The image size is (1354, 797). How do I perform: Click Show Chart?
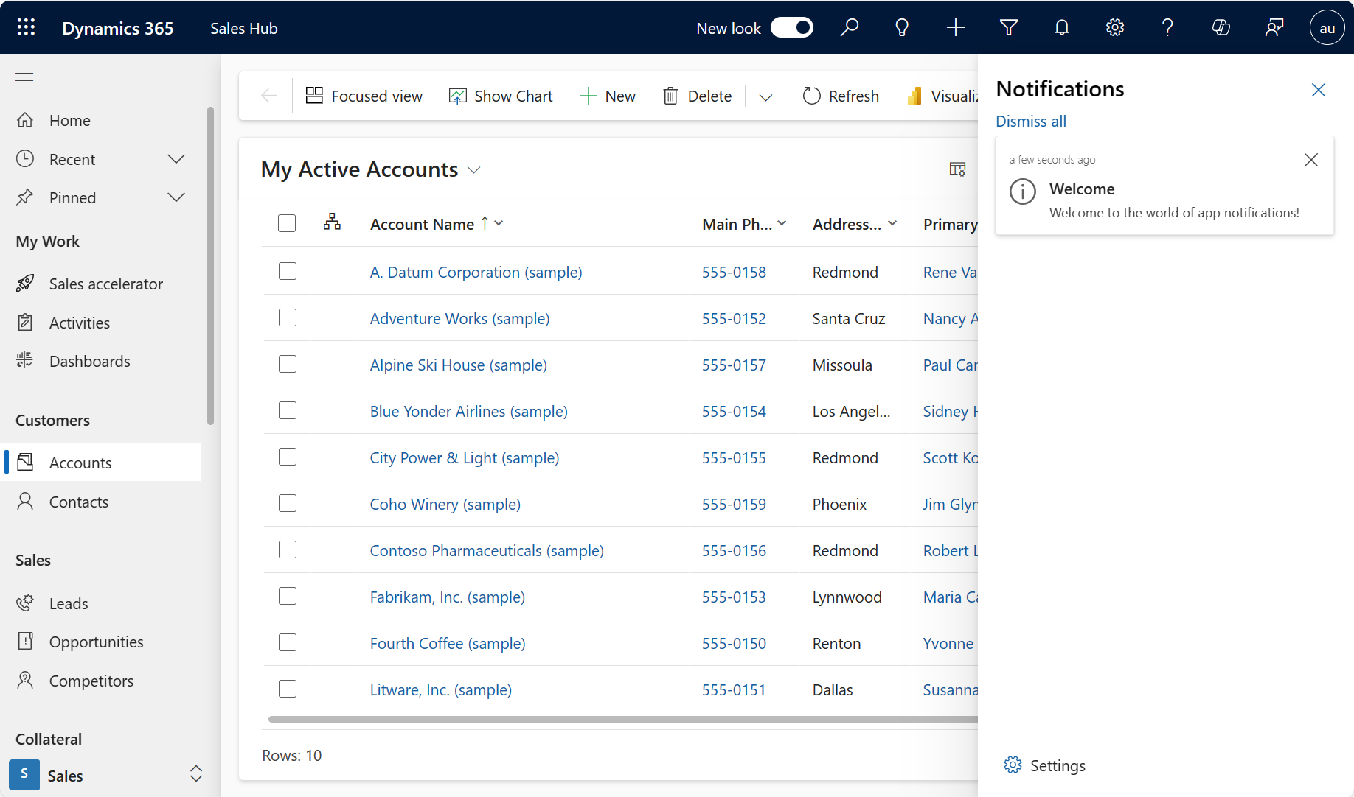pyautogui.click(x=501, y=96)
